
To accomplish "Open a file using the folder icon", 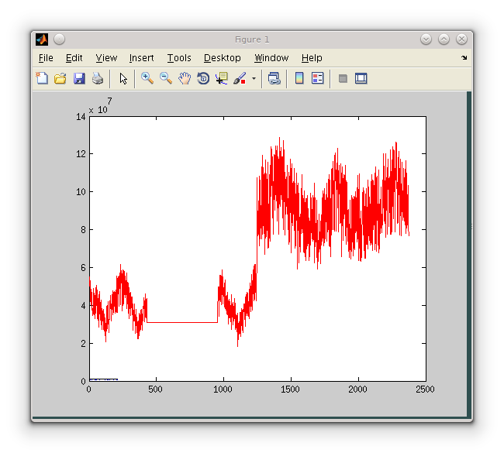I will tap(60, 78).
